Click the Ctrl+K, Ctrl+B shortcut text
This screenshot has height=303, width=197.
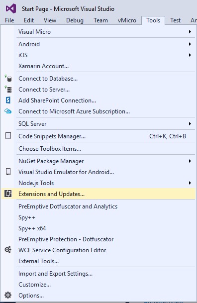point(168,136)
